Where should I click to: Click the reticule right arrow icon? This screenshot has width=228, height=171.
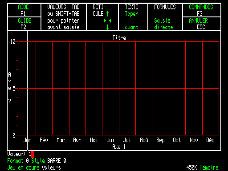(110, 20)
